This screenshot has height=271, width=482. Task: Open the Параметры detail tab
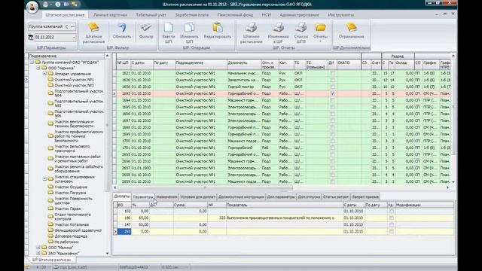coord(143,196)
